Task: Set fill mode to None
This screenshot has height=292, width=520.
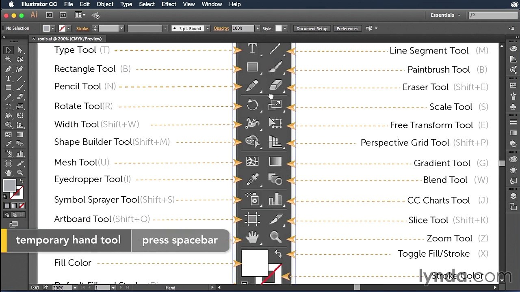Action: (x=22, y=206)
